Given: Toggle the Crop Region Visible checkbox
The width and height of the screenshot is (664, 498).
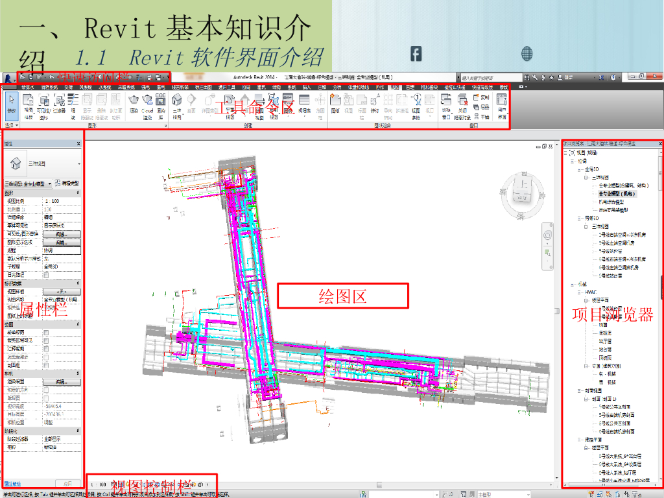Looking at the screenshot, I should coord(46,341).
